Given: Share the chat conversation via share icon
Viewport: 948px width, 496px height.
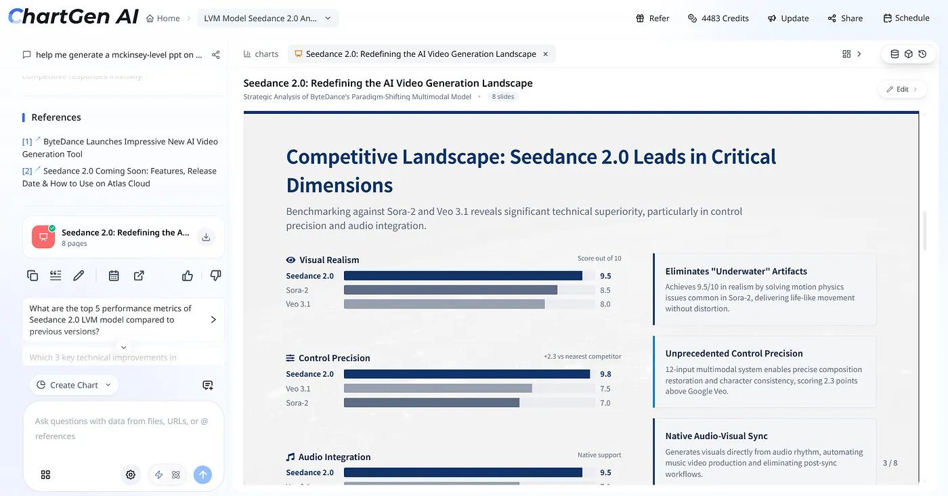Looking at the screenshot, I should 215,55.
